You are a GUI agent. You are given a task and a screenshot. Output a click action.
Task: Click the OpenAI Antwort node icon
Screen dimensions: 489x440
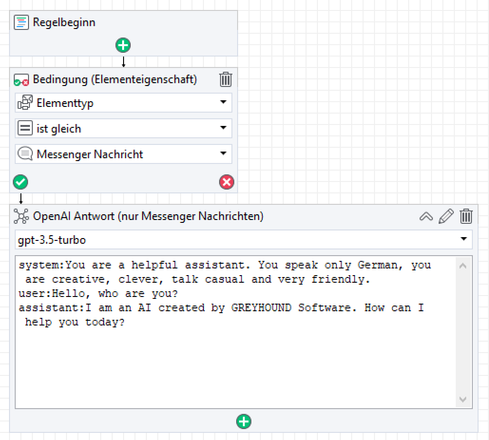[x=21, y=216]
